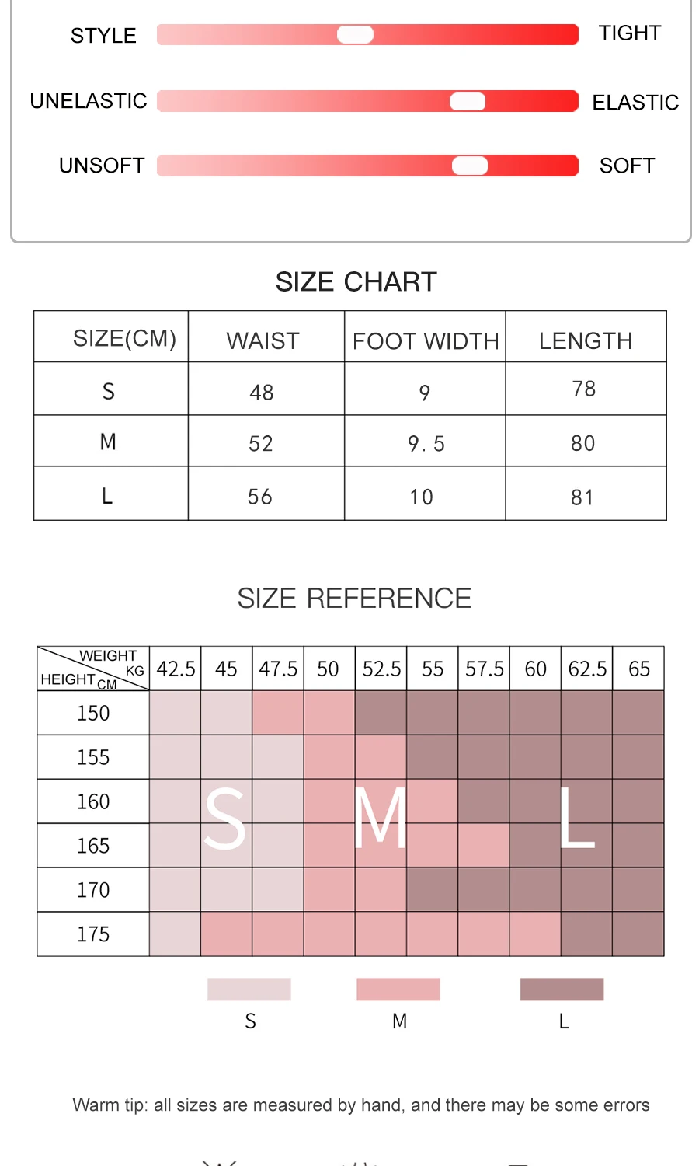Click the STYLE slider handle
This screenshot has height=1166, width=699.
pyautogui.click(x=355, y=34)
